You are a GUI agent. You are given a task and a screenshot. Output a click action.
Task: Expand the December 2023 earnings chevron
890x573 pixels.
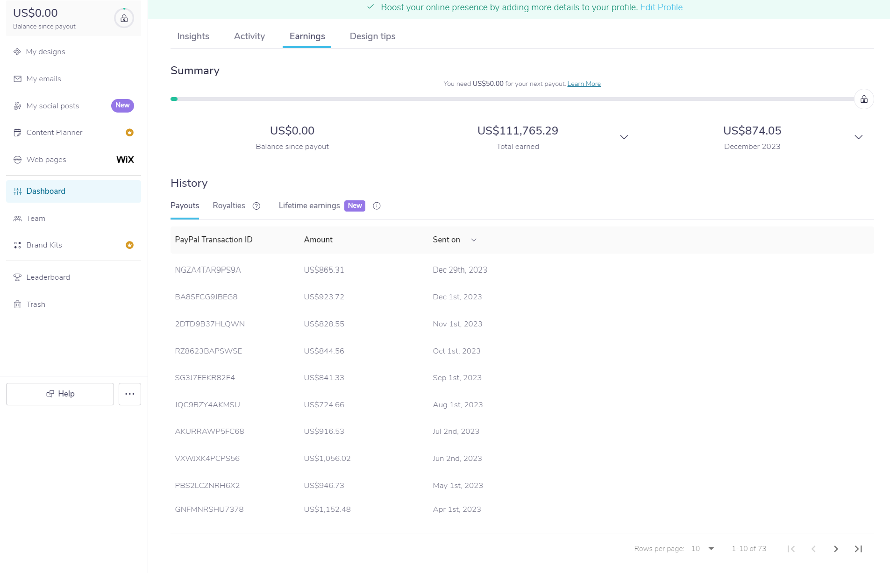click(x=858, y=137)
